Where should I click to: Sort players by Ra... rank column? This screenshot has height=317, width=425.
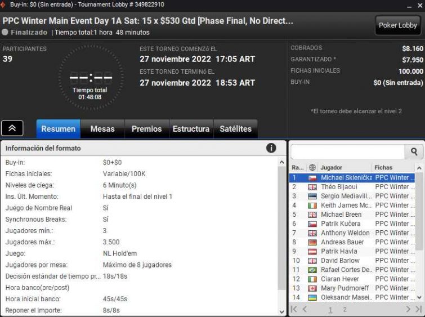point(298,168)
